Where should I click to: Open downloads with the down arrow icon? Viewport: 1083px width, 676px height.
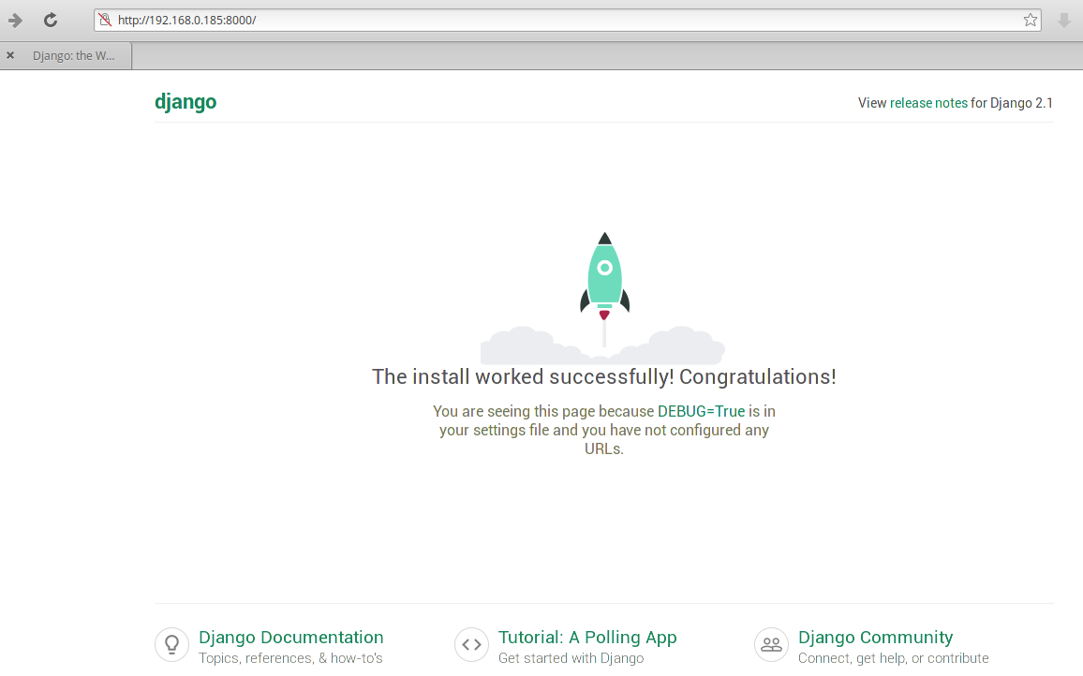click(1064, 20)
